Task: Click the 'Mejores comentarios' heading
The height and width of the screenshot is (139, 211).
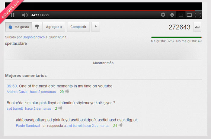Action: pyautogui.click(x=26, y=76)
